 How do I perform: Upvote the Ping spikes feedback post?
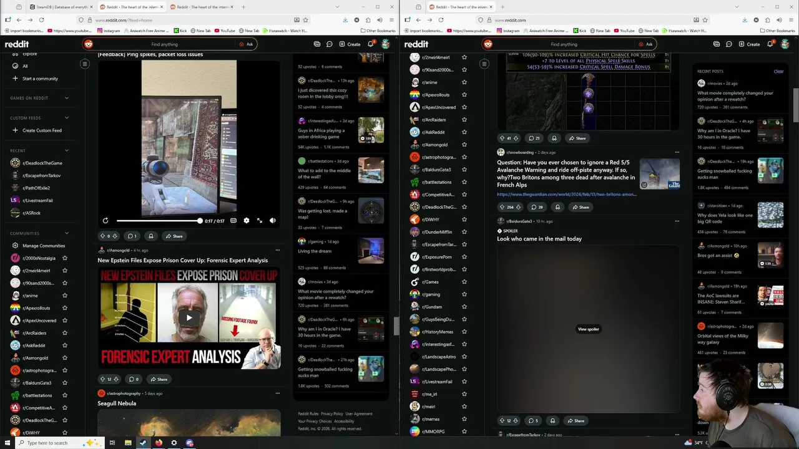coord(102,236)
